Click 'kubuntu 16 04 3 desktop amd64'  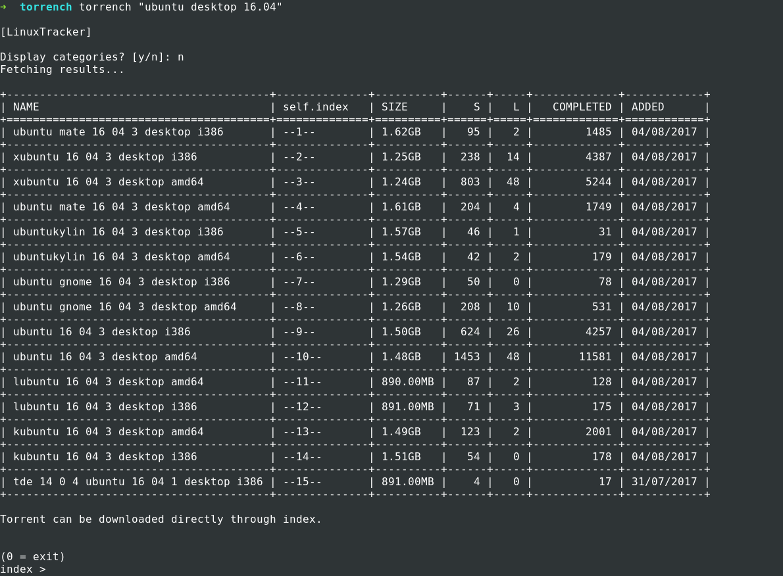(109, 432)
